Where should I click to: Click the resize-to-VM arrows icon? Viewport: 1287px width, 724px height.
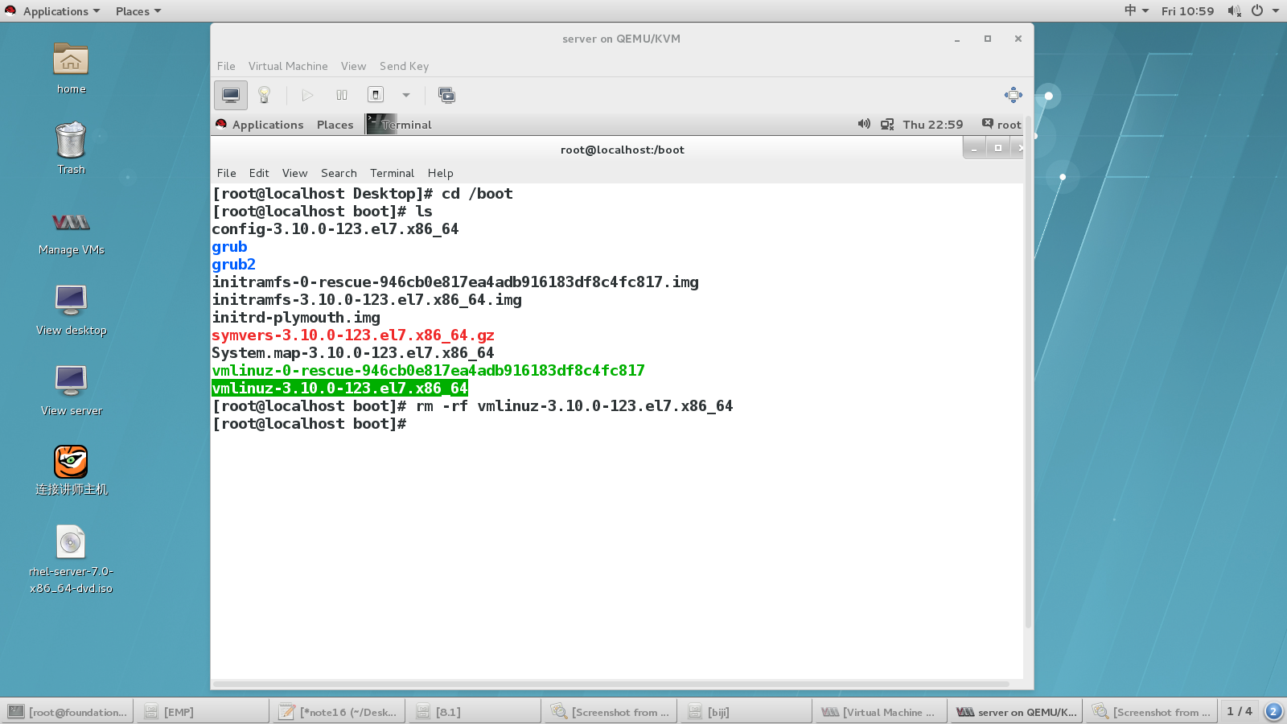[x=1014, y=95]
